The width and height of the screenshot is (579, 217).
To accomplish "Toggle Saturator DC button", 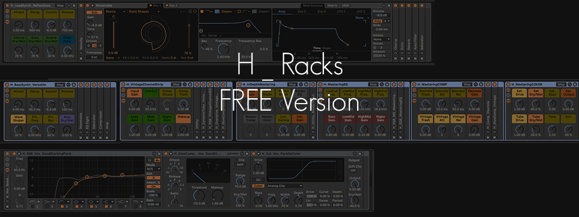I will [x=258, y=180].
